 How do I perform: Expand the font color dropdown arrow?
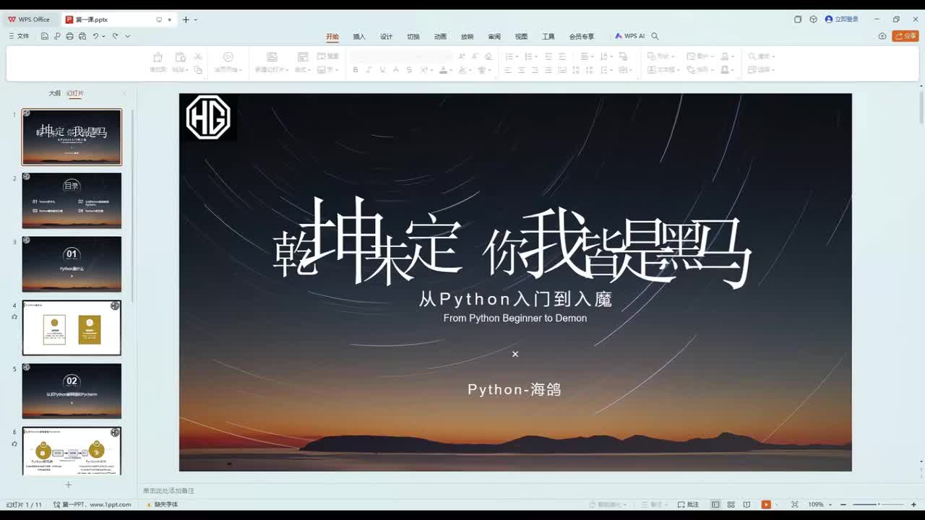coord(451,70)
